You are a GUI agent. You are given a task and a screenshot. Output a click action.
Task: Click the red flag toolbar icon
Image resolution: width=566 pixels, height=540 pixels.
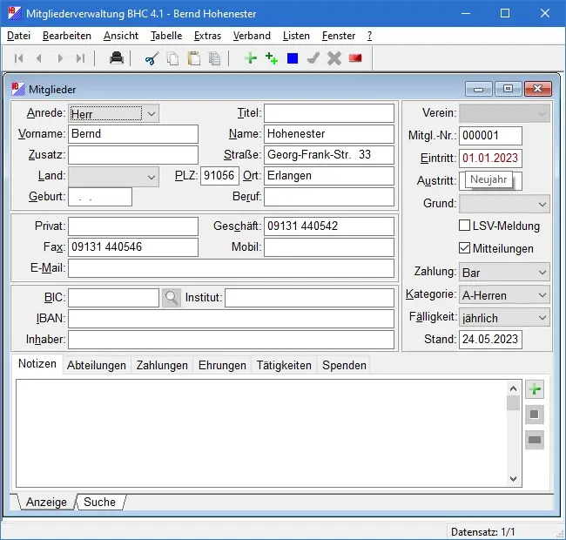(x=355, y=58)
